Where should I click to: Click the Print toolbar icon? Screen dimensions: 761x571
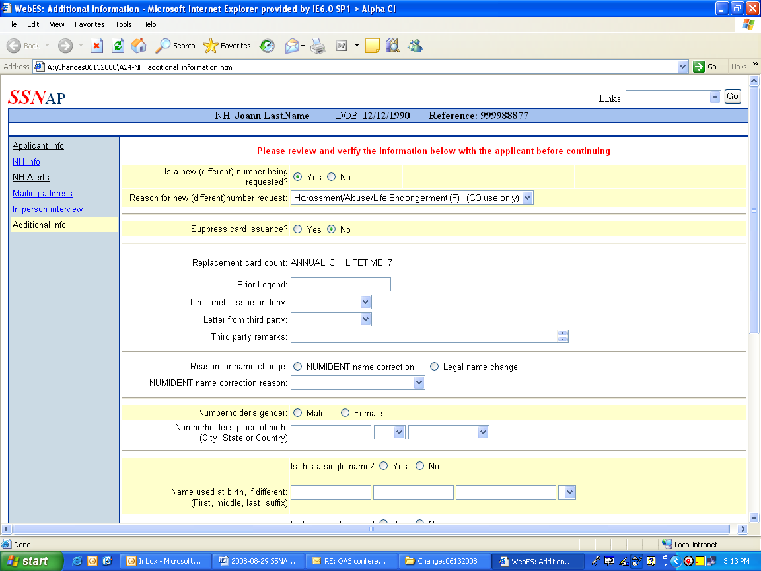(x=318, y=46)
